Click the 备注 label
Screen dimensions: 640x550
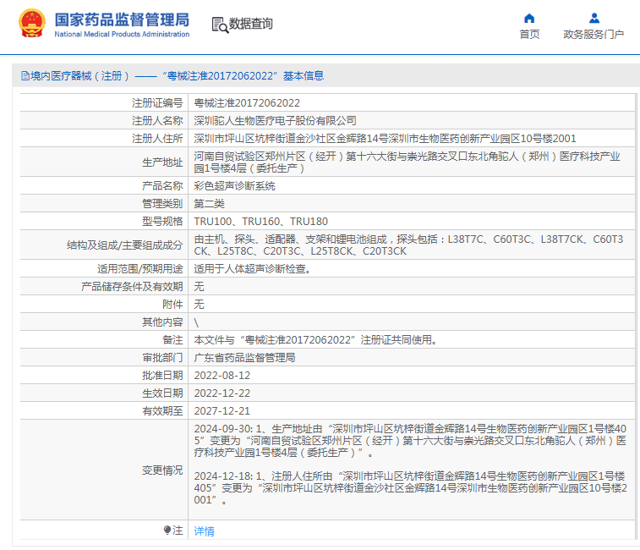point(172,340)
